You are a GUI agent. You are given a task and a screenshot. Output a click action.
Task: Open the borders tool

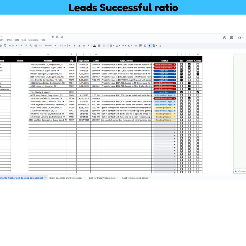[99, 46]
